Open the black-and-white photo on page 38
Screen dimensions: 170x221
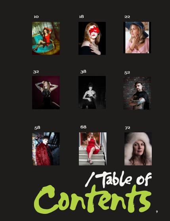pos(92,92)
